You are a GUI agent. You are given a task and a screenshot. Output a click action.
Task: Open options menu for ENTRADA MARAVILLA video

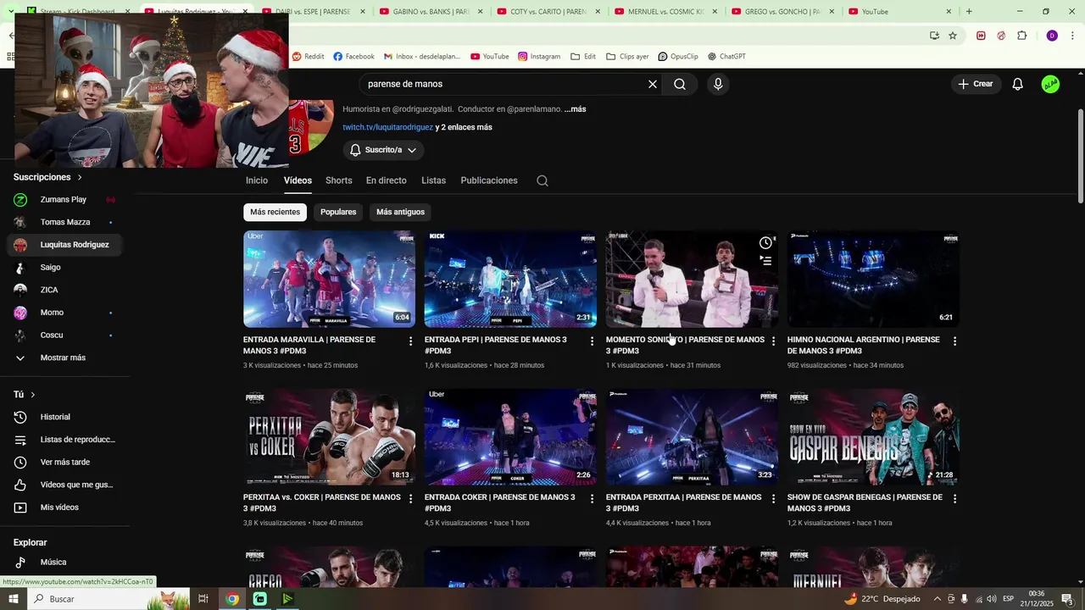[411, 341]
